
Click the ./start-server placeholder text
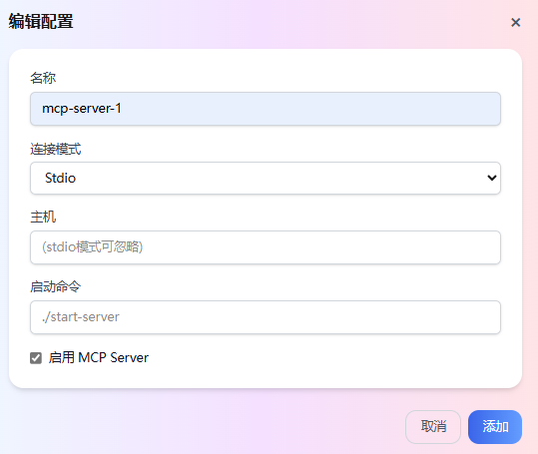point(81,317)
